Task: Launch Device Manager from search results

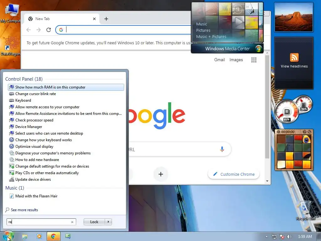Action: tap(66, 127)
